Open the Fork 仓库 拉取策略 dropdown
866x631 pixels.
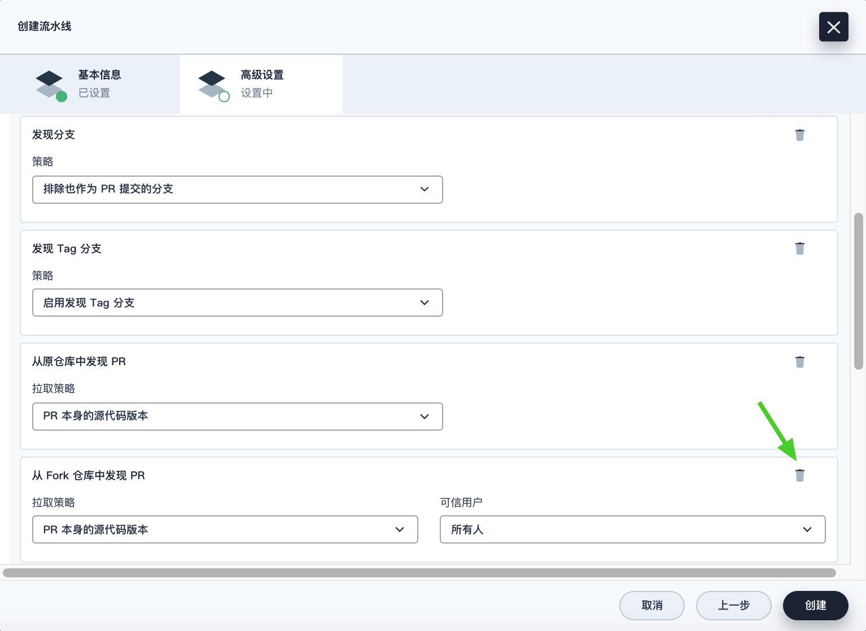(x=225, y=529)
